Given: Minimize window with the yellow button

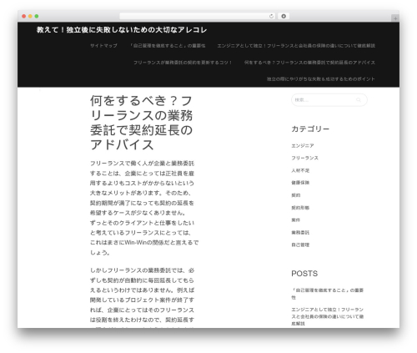Looking at the screenshot, I should point(30,16).
